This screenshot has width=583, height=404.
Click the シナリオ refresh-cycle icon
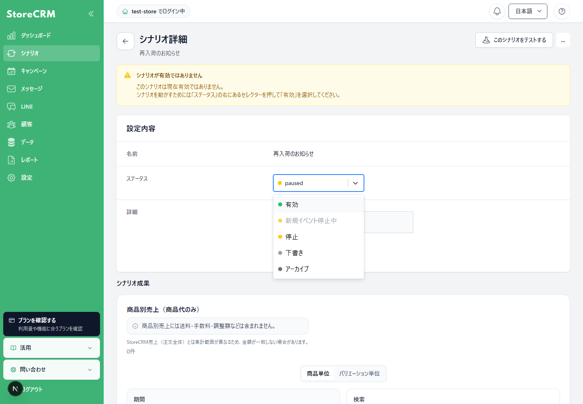pyautogui.click(x=11, y=53)
